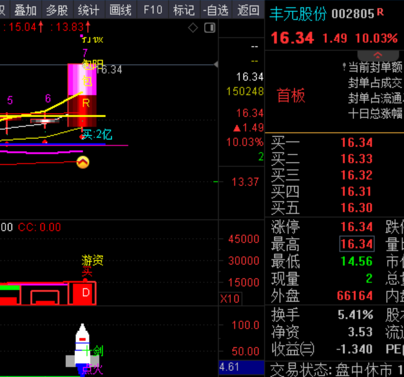Click the 13.83 indicator value

click(x=70, y=27)
